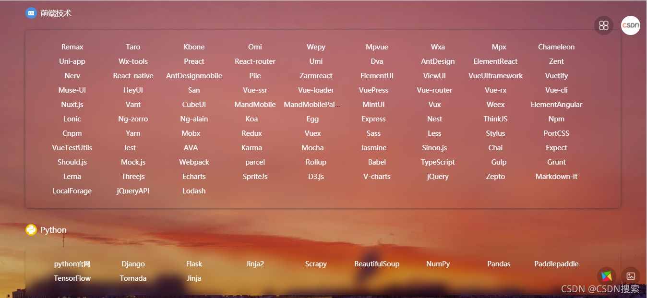
Task: Open the D3.js link
Action: [x=316, y=177]
